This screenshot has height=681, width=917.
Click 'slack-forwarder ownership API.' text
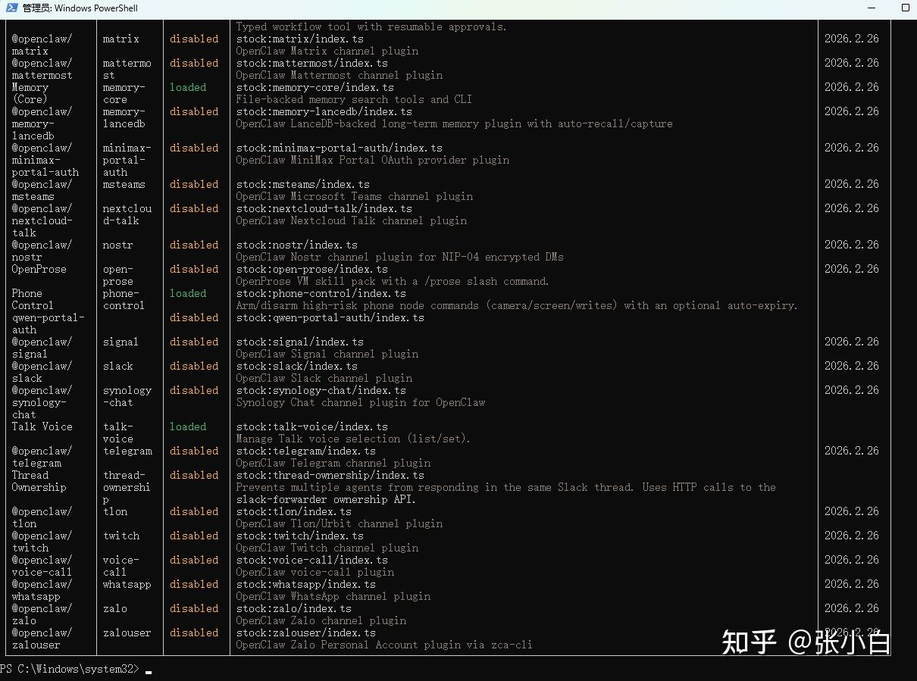[327, 499]
